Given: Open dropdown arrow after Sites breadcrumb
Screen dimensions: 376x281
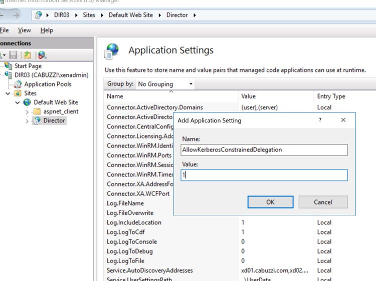Looking at the screenshot, I should (102, 15).
